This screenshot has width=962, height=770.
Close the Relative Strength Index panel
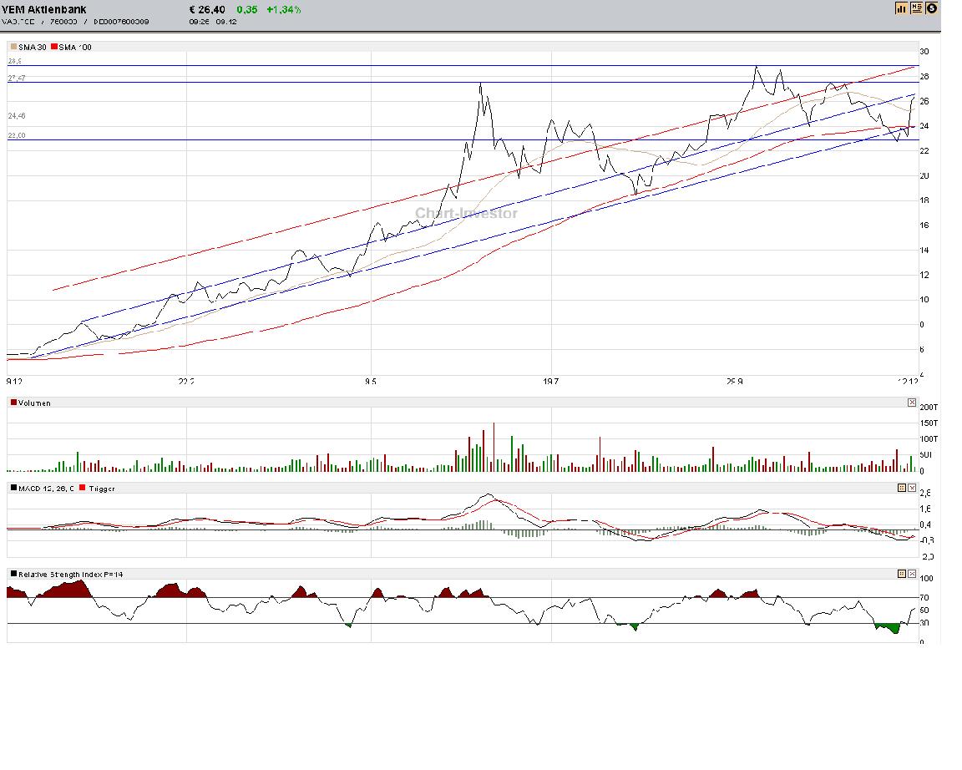(x=912, y=574)
